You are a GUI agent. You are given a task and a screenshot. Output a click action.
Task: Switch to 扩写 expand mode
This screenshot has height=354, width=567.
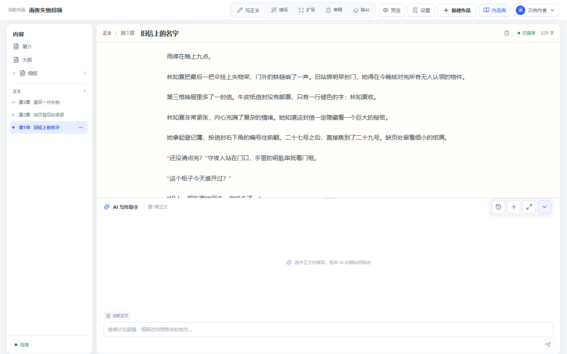tap(307, 10)
